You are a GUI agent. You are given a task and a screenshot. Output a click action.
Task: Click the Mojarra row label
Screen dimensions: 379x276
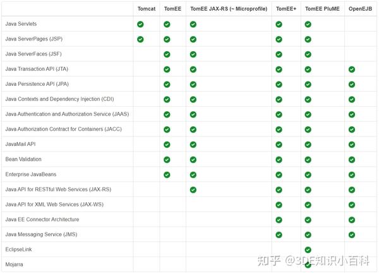(15, 265)
